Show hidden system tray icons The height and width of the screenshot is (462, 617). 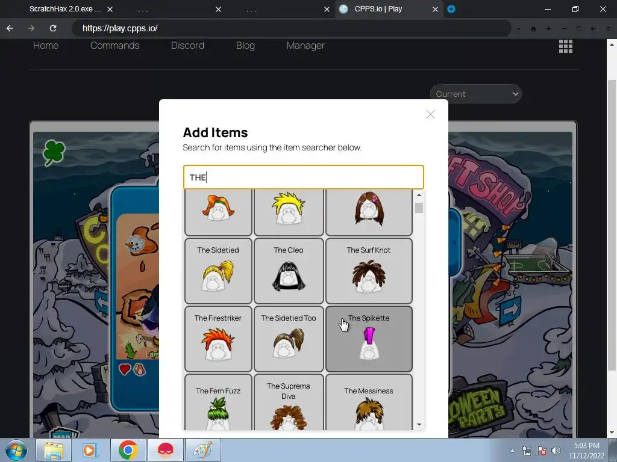click(x=512, y=451)
